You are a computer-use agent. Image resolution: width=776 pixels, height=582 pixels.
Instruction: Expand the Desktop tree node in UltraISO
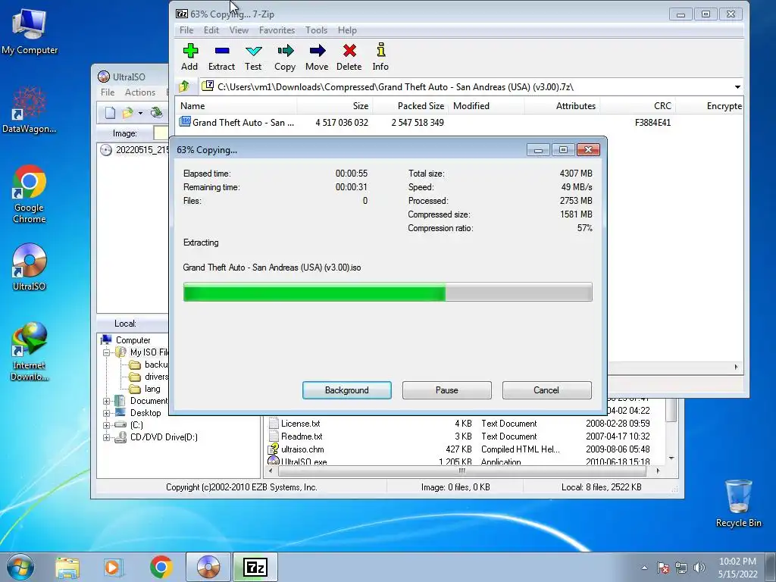106,413
